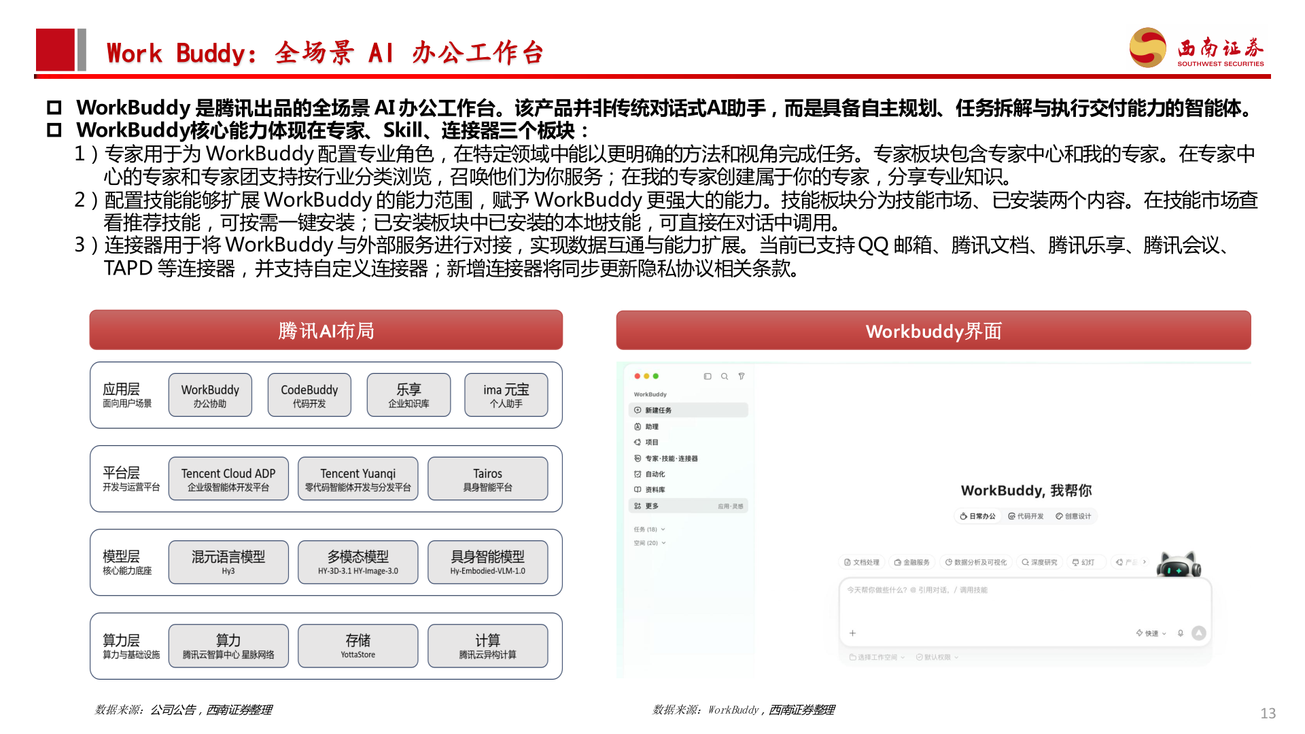Click the robot cat mascot icon
This screenshot has width=1305, height=734.
(1179, 565)
